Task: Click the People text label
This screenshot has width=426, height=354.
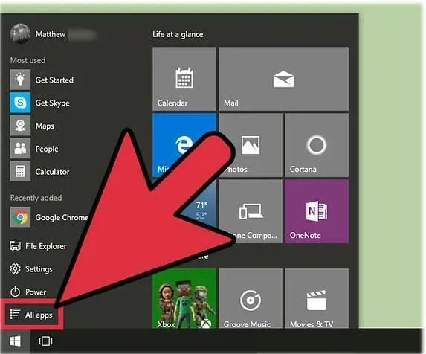Action: [x=47, y=149]
